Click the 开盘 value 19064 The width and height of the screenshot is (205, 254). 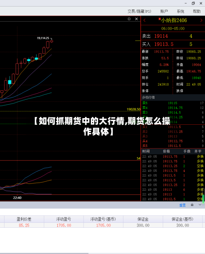[196, 65]
